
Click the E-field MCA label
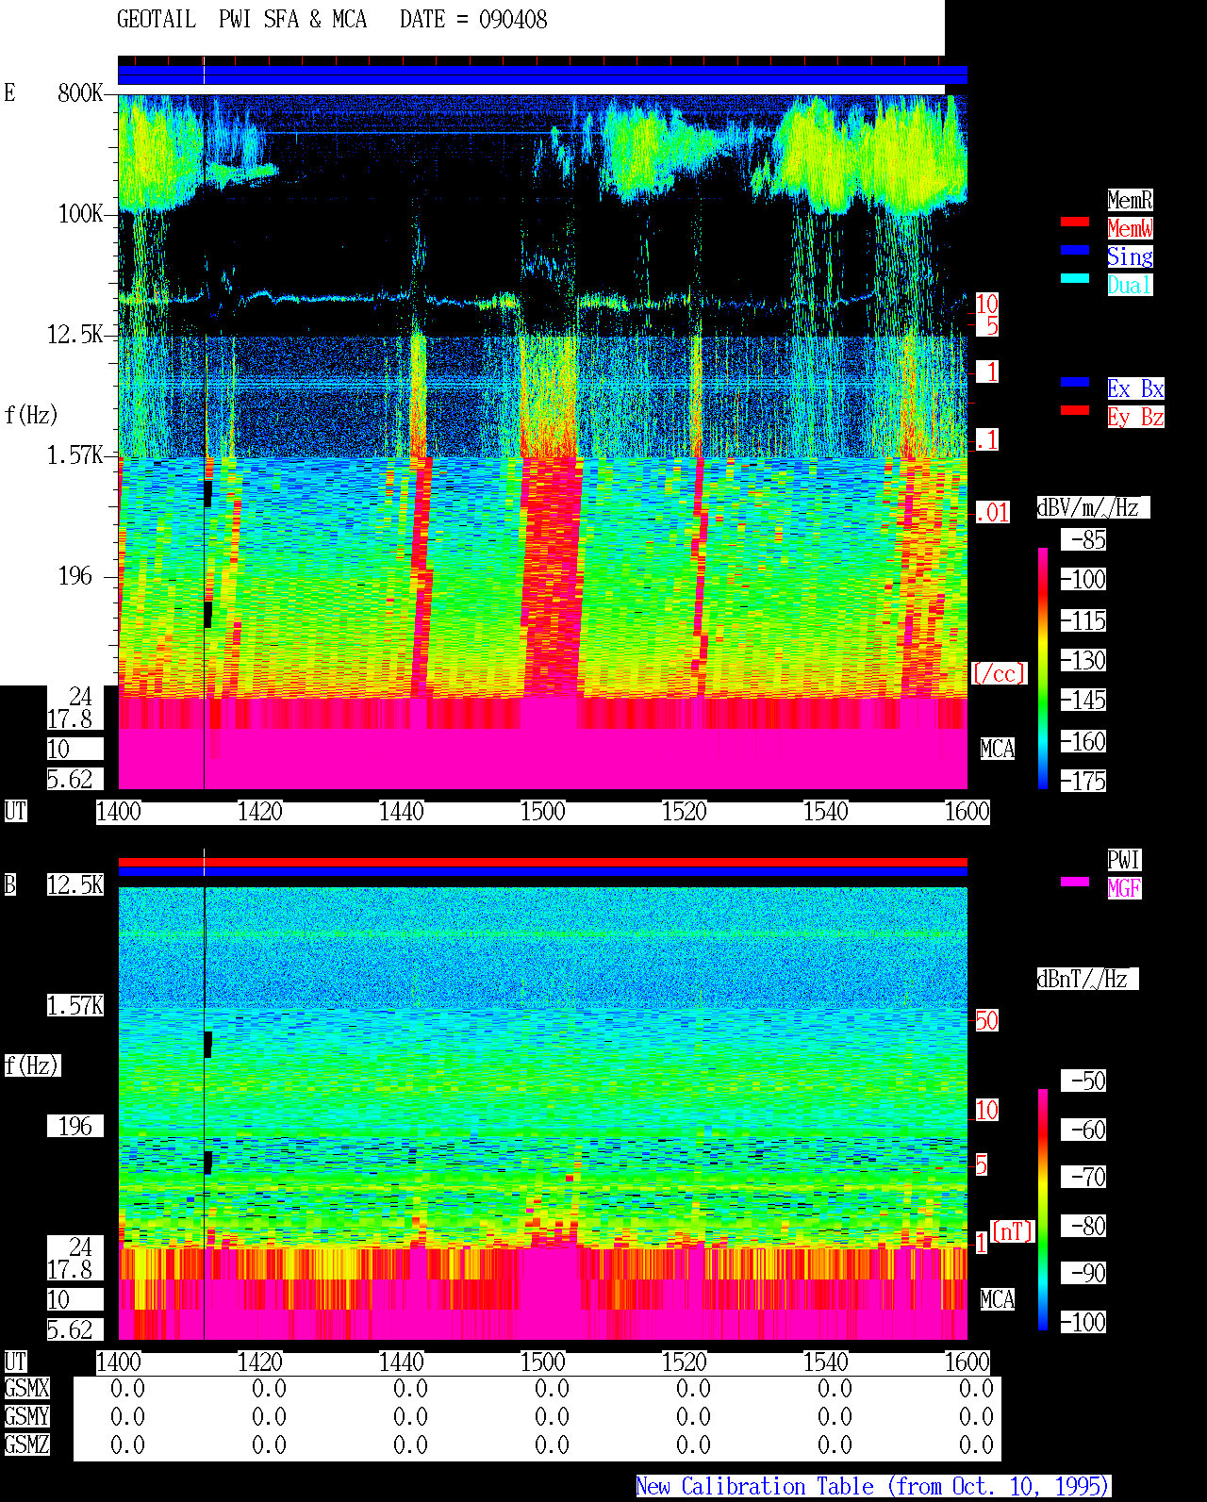pyautogui.click(x=998, y=750)
